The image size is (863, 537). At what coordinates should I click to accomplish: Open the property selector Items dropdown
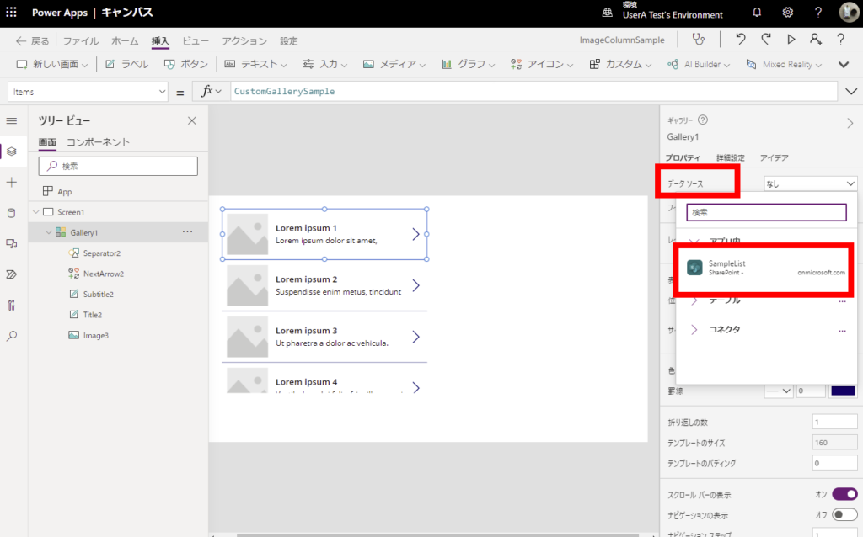pyautogui.click(x=88, y=91)
